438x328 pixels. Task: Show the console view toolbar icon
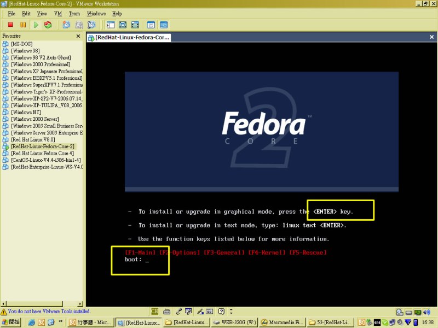[x=164, y=25]
